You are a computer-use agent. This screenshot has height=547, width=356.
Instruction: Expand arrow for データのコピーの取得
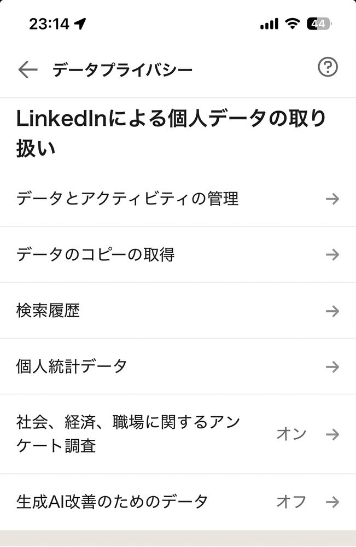(332, 255)
